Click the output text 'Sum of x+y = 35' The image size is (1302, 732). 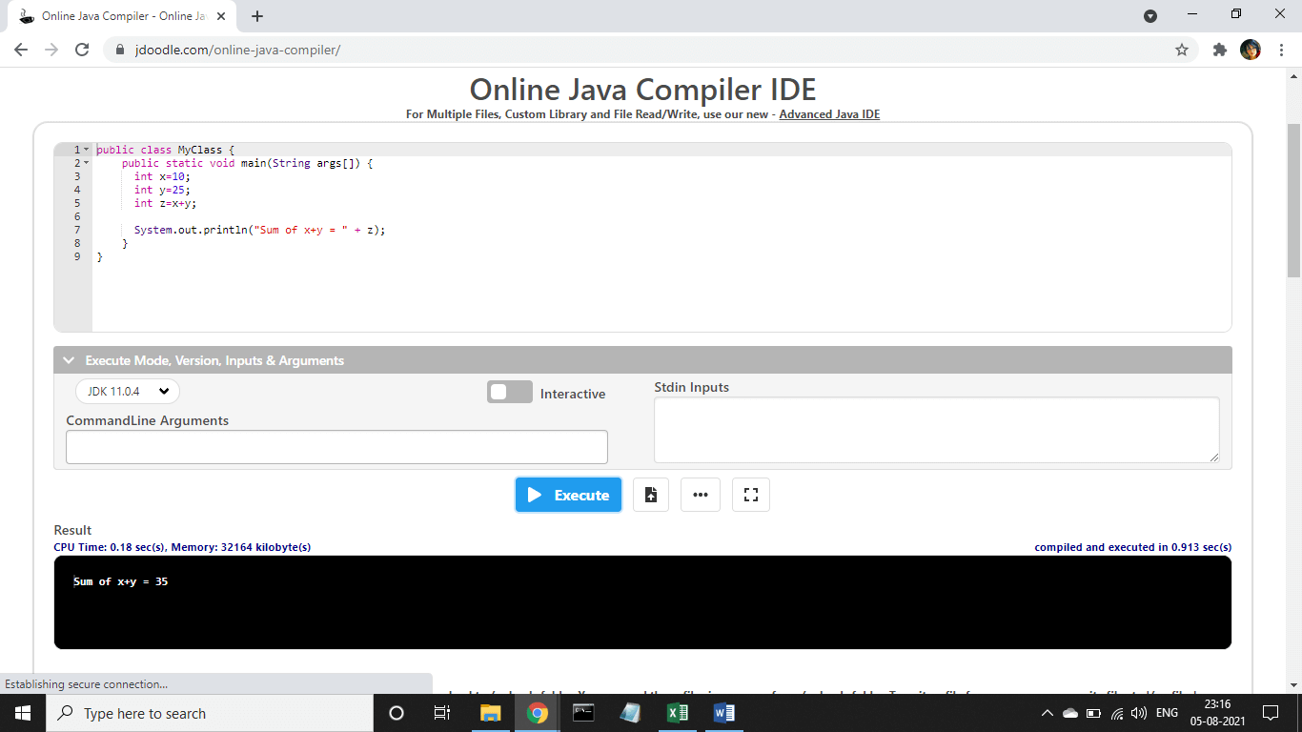(120, 581)
